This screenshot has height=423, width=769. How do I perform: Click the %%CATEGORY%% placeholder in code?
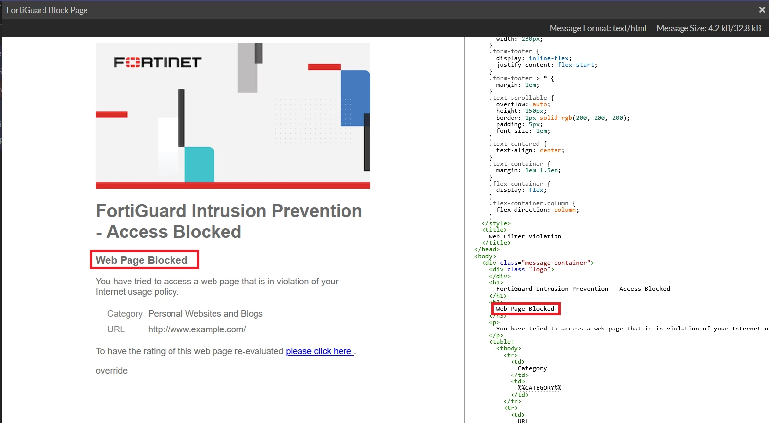point(540,388)
